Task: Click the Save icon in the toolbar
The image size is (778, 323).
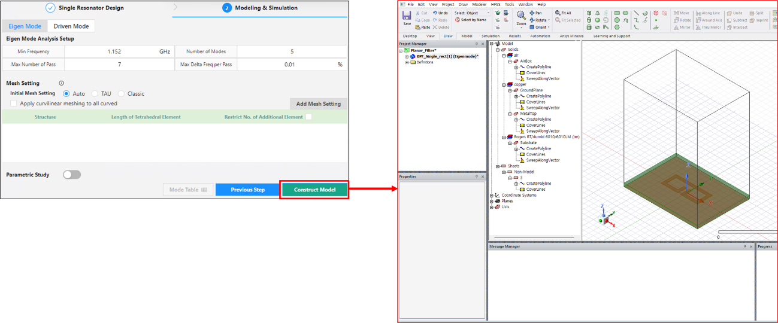Action: 407,16
